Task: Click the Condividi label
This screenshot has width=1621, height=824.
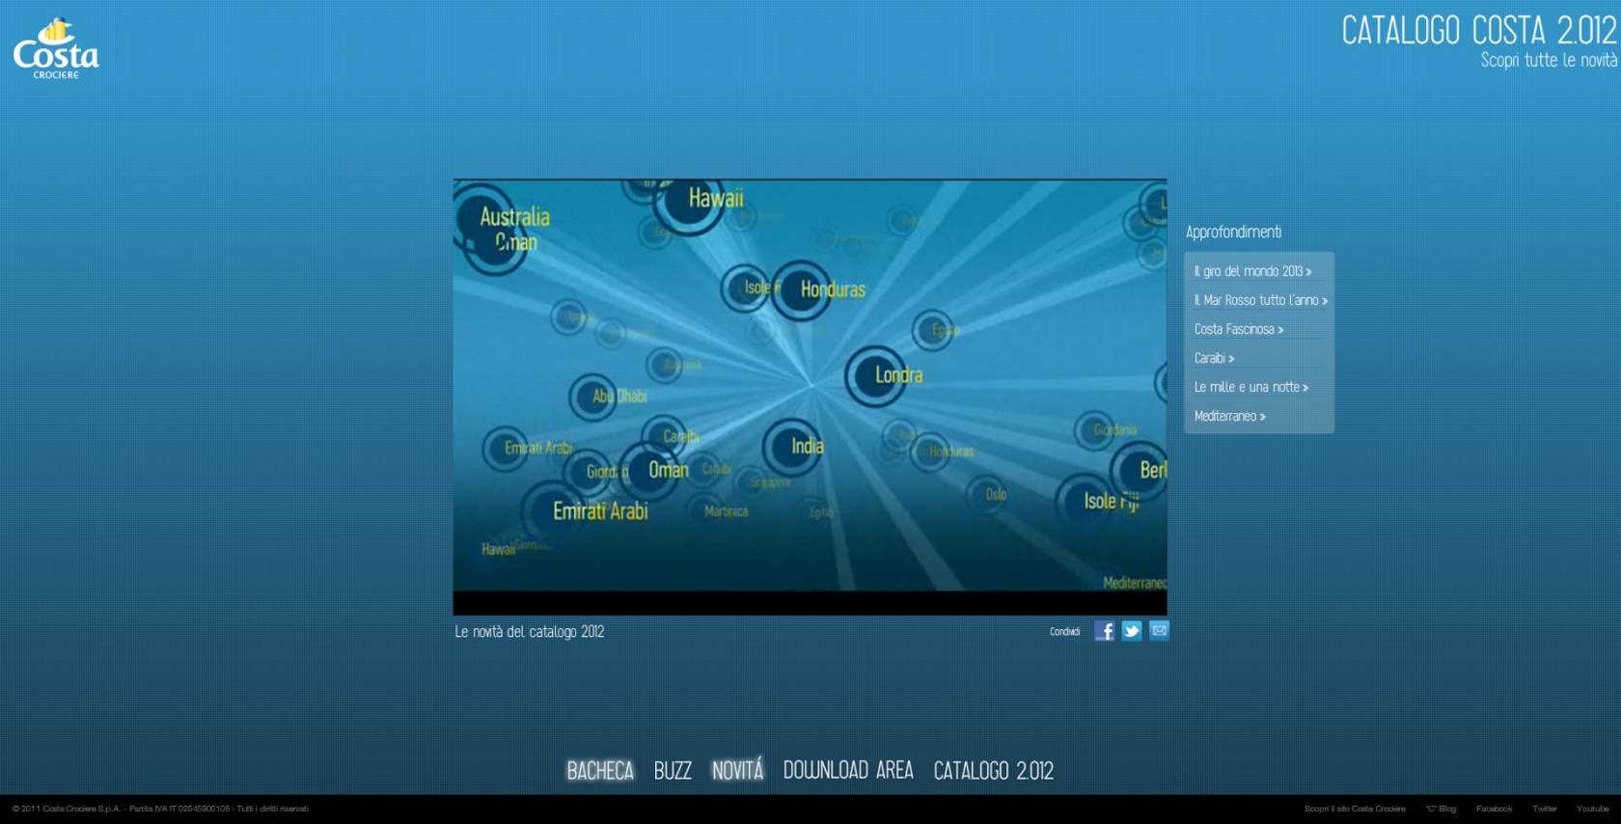Action: tap(1064, 632)
